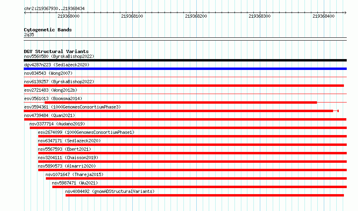
Task: Click the red bar under nsv6347171
Action: (x=192, y=145)
